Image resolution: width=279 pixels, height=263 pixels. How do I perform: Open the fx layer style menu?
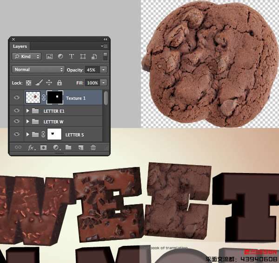(x=31, y=147)
